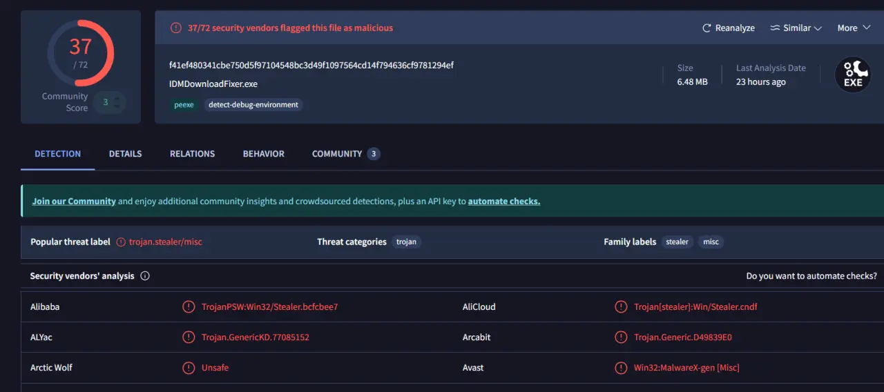Image resolution: width=884 pixels, height=392 pixels.
Task: Click the warning icon beside AliCloud's Trojan[stealer] result
Action: pos(621,307)
